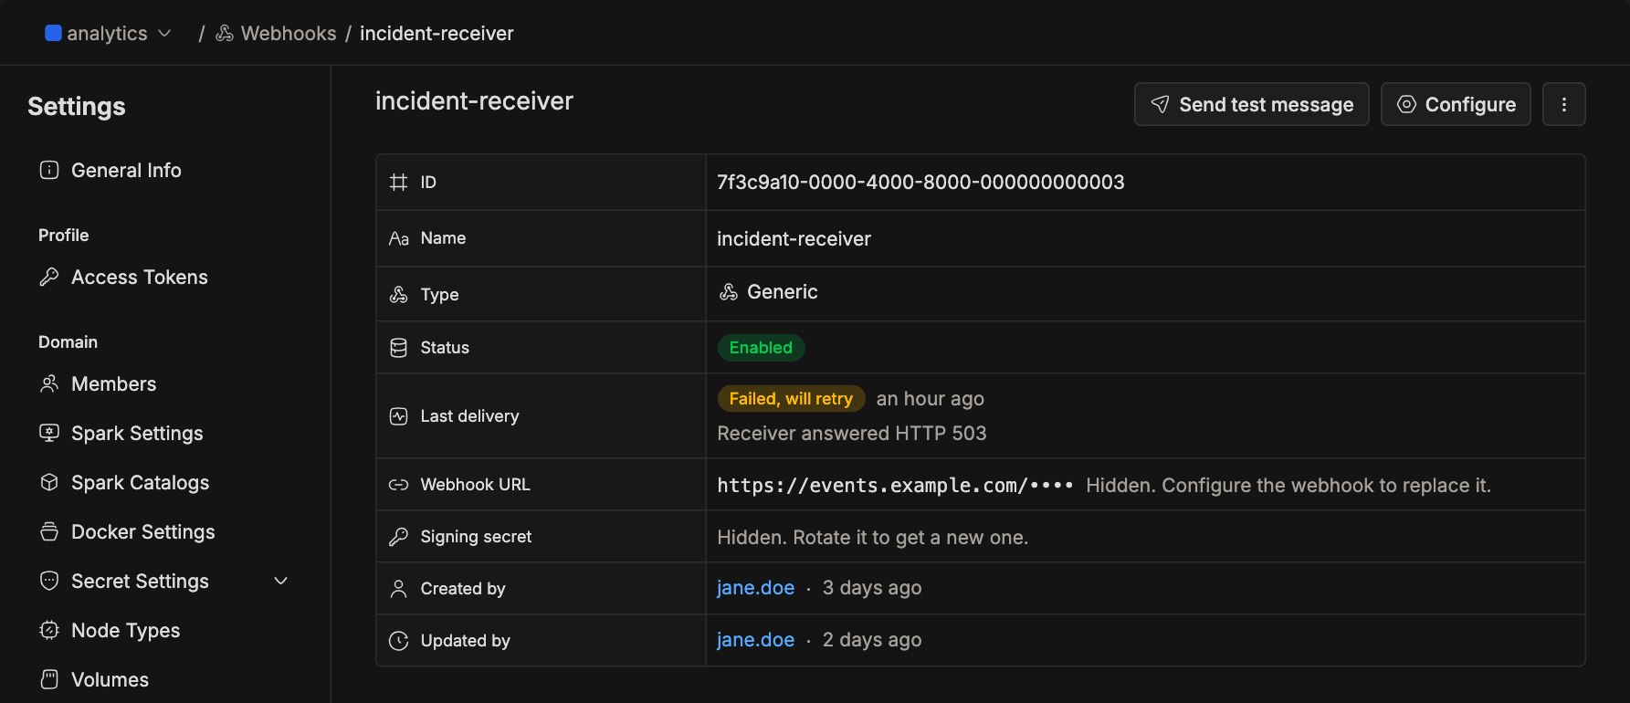Viewport: 1630px width, 703px height.
Task: Click the Docker Settings container icon
Action: pos(49,531)
